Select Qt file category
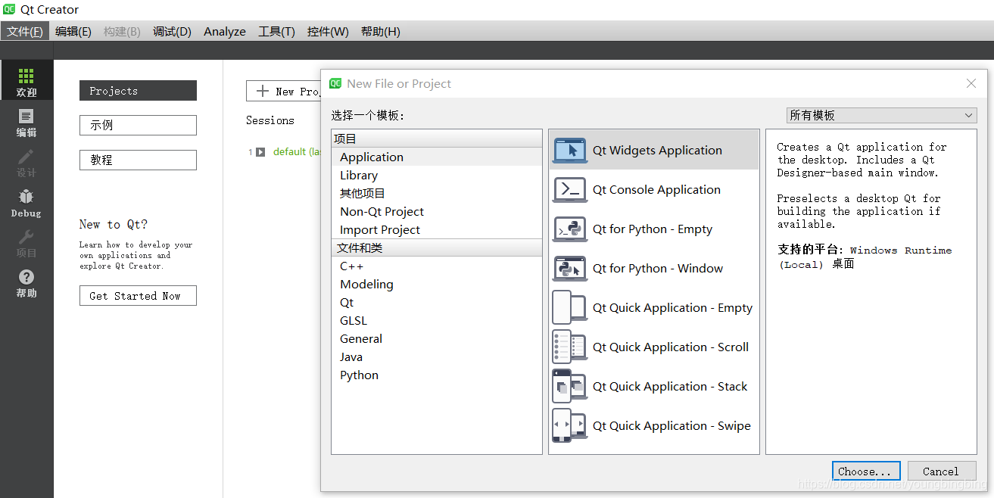 (437, 302)
